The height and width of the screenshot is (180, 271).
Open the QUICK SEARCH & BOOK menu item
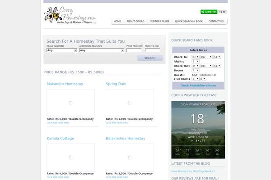(189, 21)
